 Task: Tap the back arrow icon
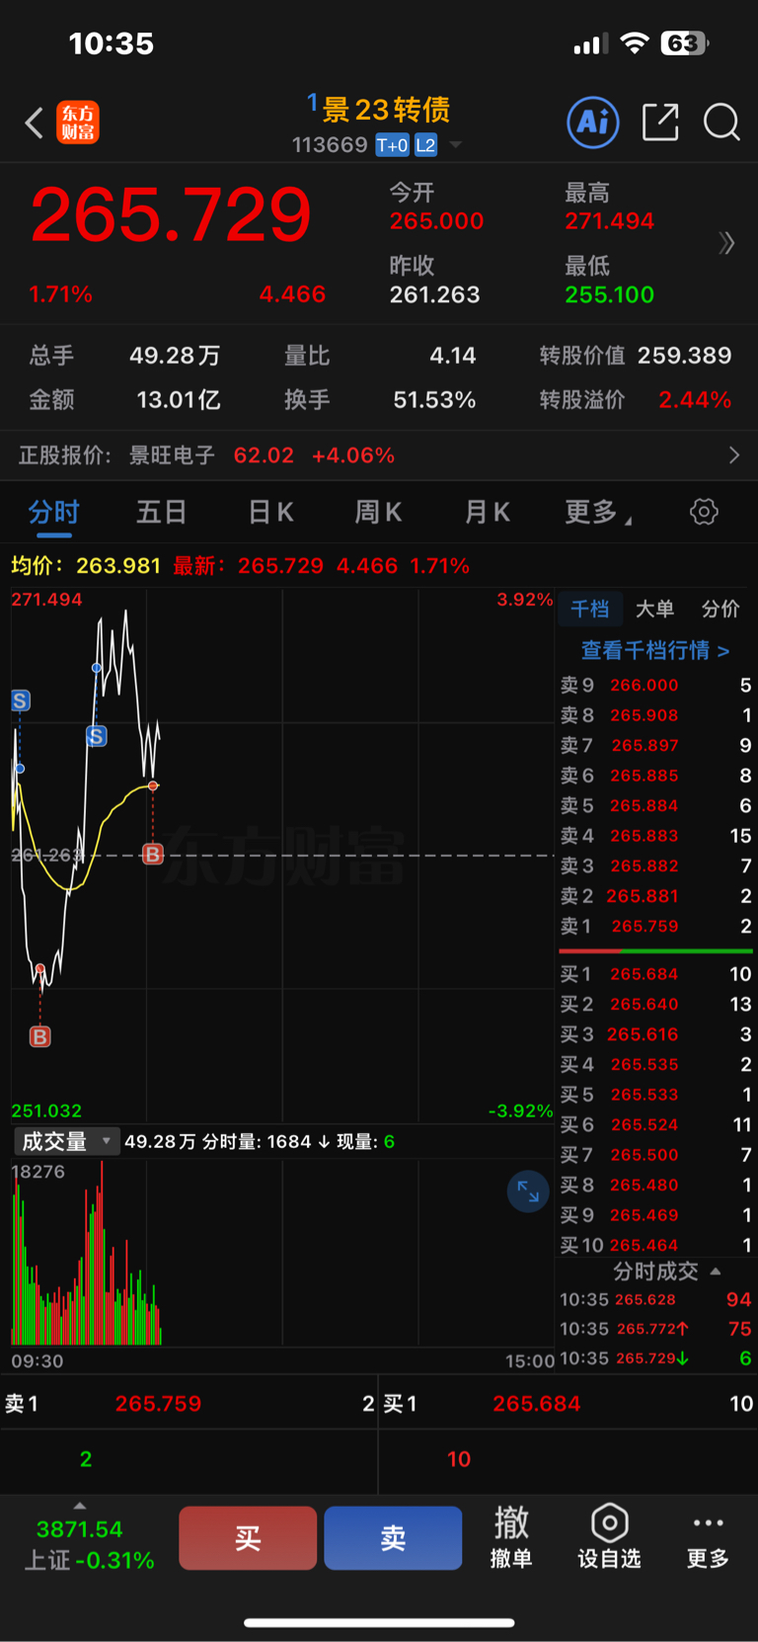(35, 123)
